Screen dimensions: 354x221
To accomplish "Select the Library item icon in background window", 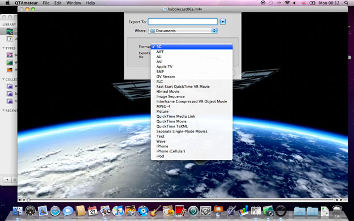I will click(x=10, y=31).
